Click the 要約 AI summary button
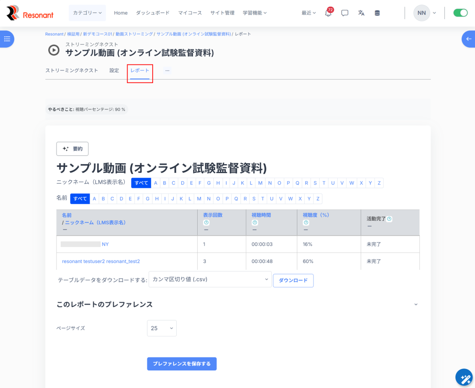Viewport: 475px width, 388px height. tap(72, 149)
